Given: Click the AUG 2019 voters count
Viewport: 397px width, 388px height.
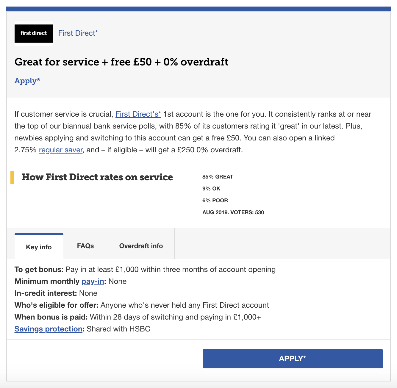Looking at the screenshot, I should coord(233,212).
